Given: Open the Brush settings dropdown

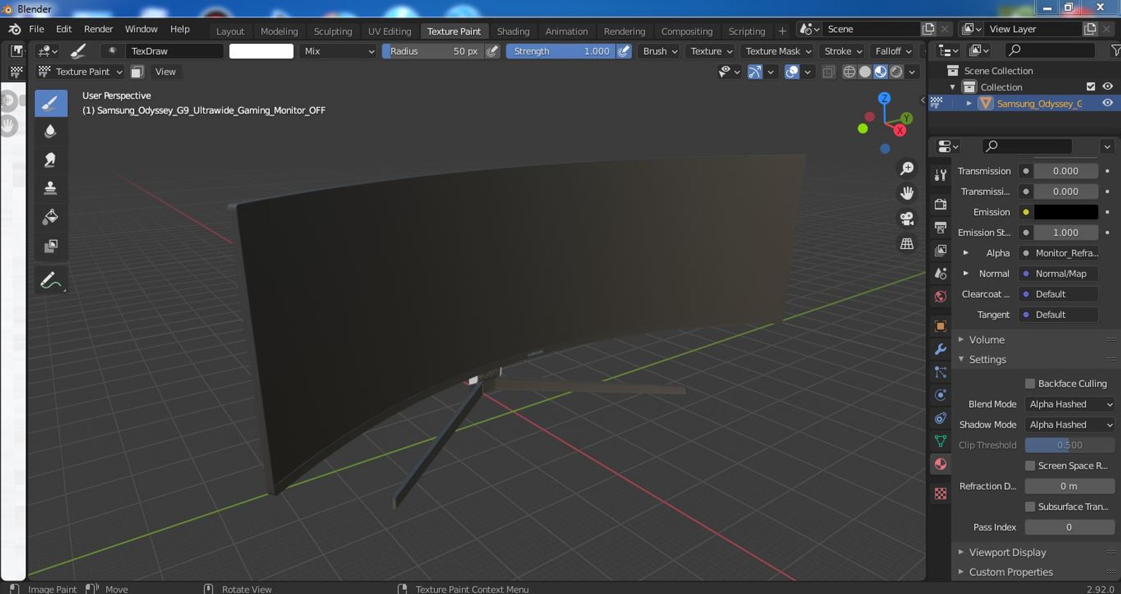Looking at the screenshot, I should (x=660, y=51).
